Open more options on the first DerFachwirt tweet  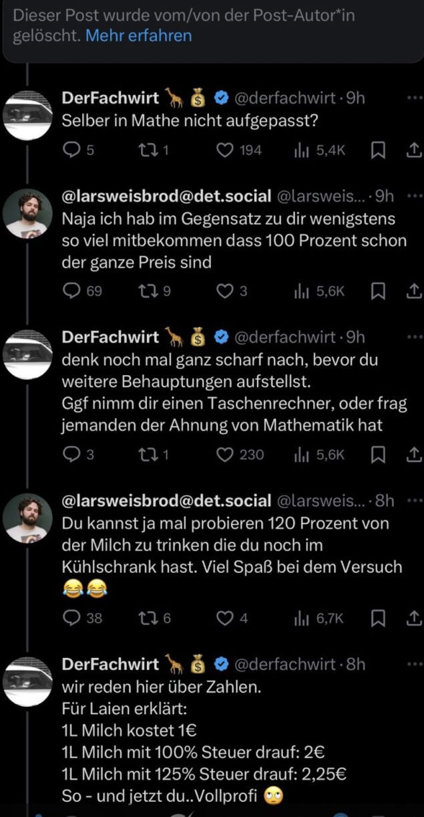click(415, 98)
